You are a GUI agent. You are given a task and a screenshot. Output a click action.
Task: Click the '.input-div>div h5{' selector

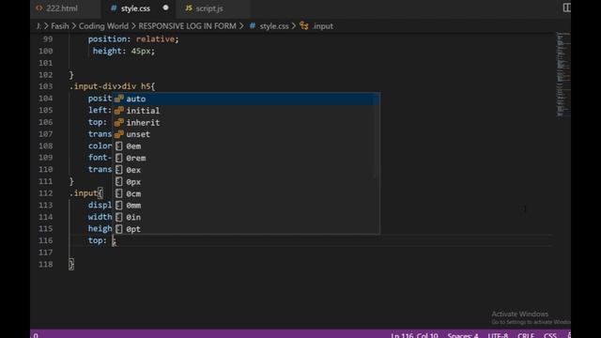point(113,86)
